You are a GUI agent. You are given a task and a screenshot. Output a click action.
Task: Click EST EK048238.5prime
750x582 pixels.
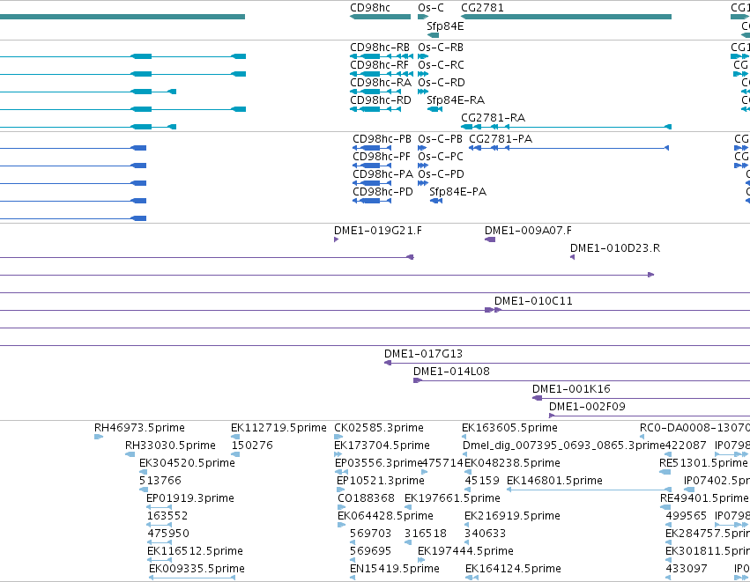[x=512, y=463]
